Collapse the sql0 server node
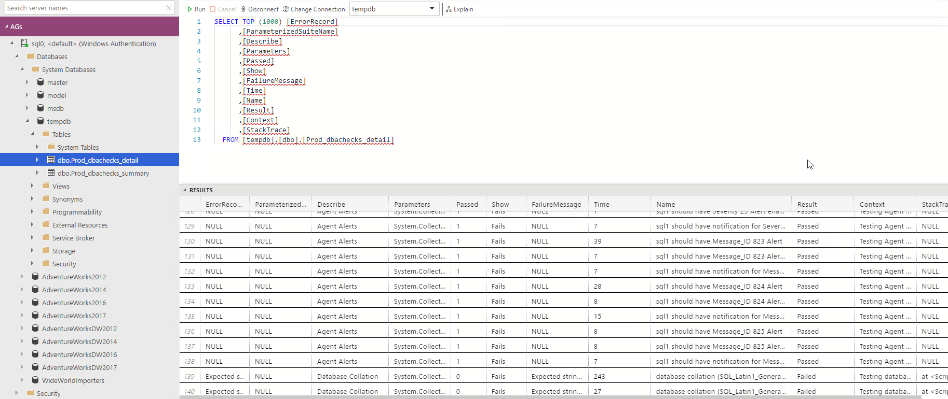Image resolution: width=948 pixels, height=399 pixels. pos(11,44)
